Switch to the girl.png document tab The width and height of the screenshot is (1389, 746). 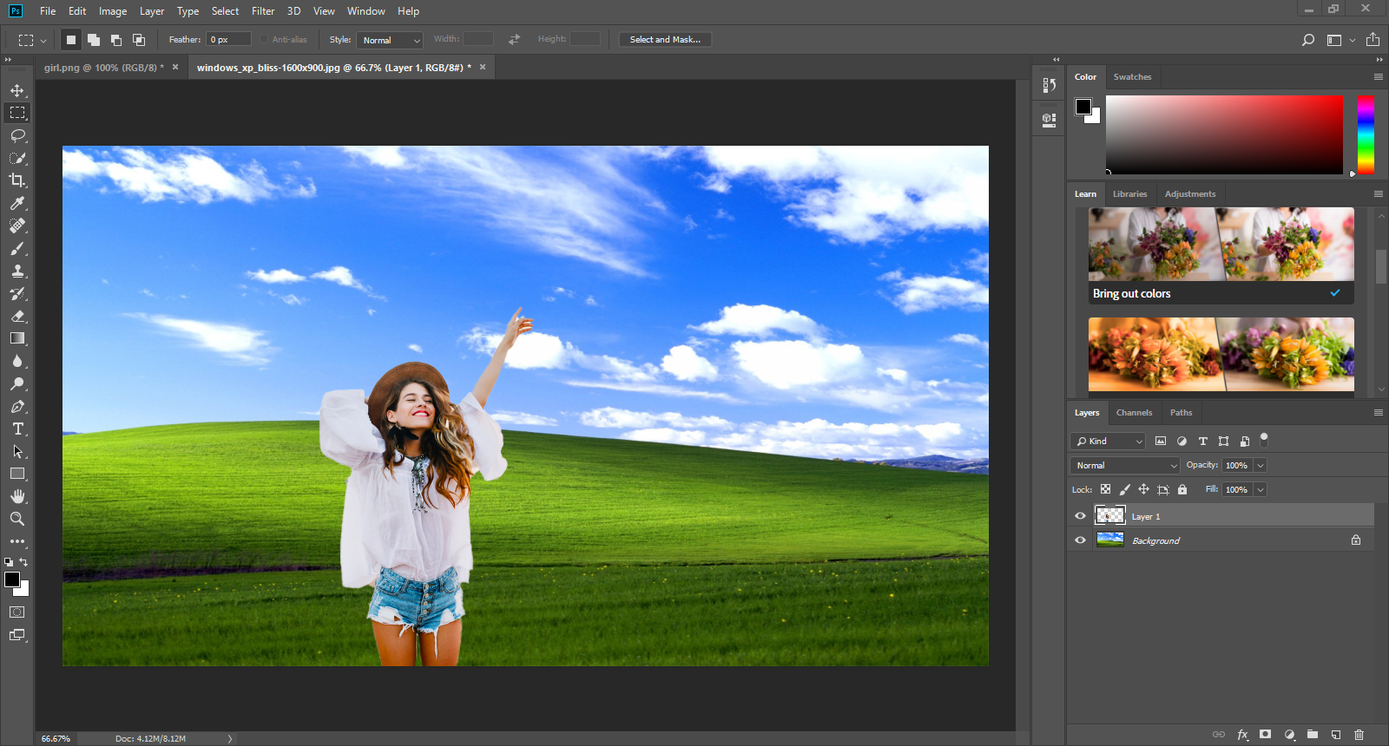point(104,68)
